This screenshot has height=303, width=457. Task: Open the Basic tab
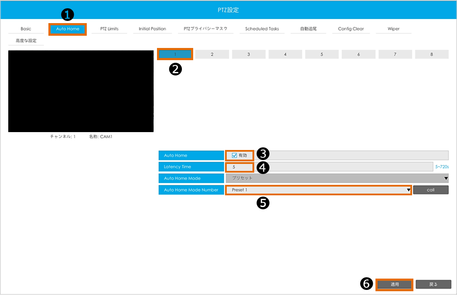[26, 29]
